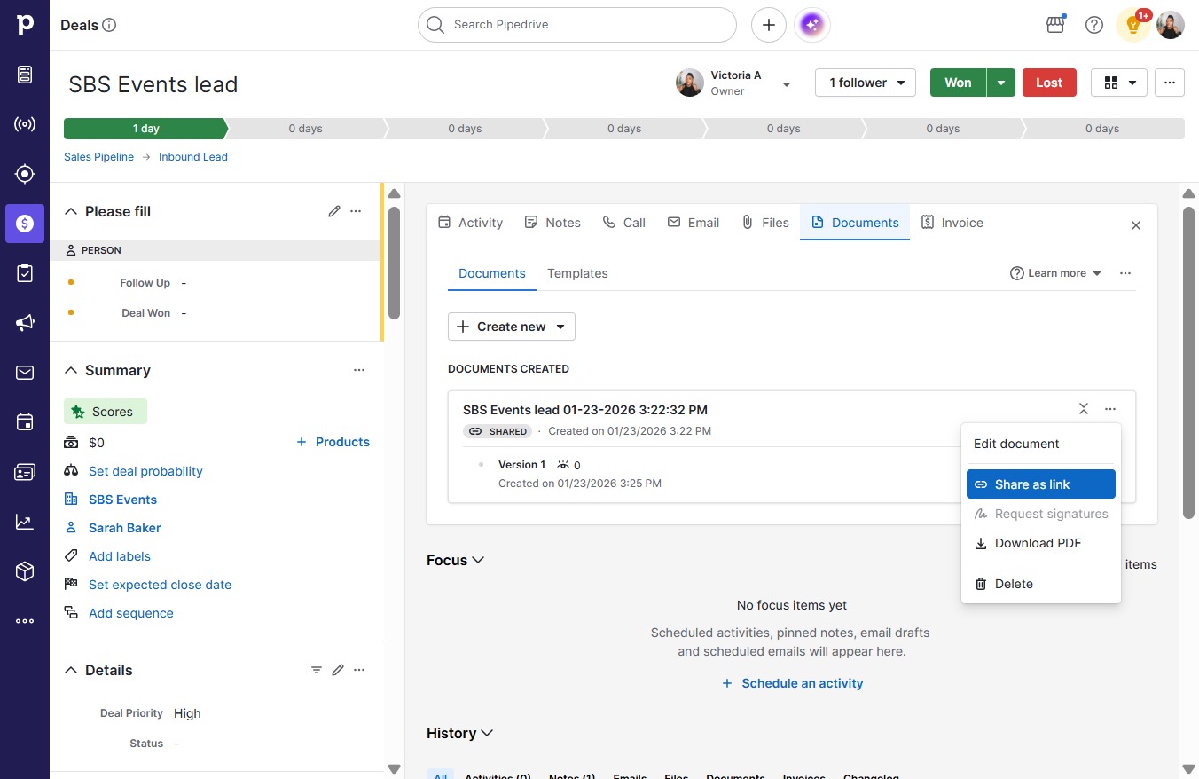Open Sarah Baker contact link
The width and height of the screenshot is (1199, 779).
(125, 528)
